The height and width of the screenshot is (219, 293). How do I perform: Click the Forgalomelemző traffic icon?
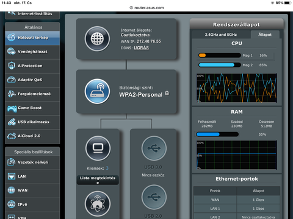12,94
